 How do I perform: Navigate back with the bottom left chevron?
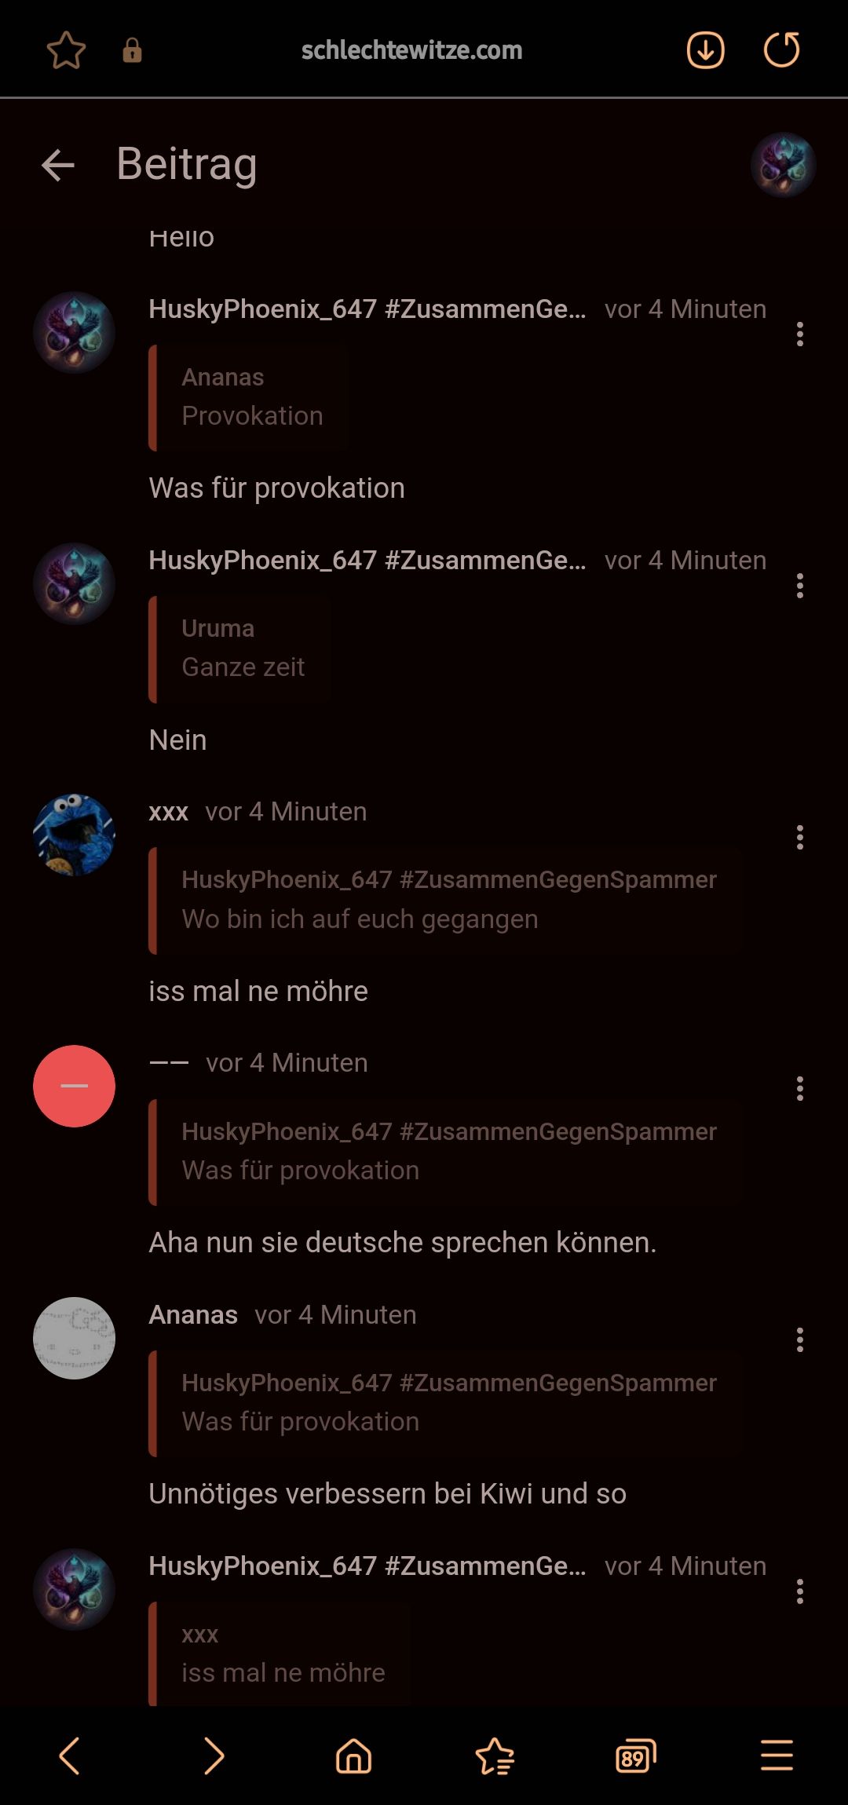70,1756
